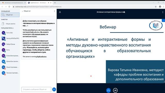Collapse chat with back chevron
165x93 pixels.
point(22,11)
